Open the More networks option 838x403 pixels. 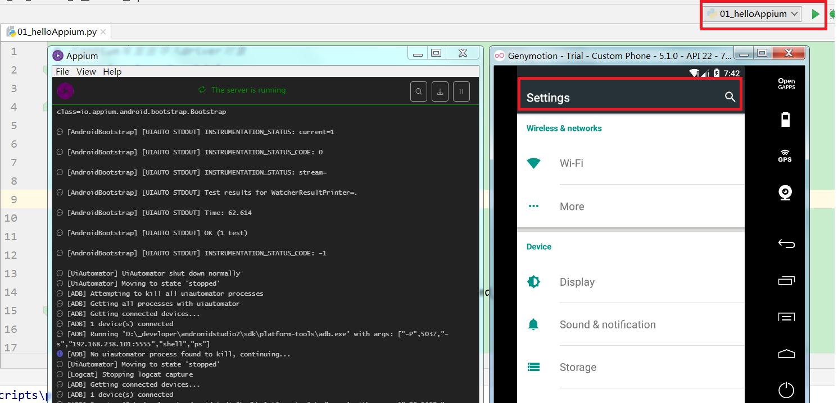[x=631, y=207]
